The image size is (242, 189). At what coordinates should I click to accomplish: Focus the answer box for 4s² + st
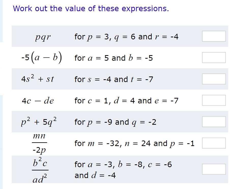pyautogui.click(x=214, y=79)
